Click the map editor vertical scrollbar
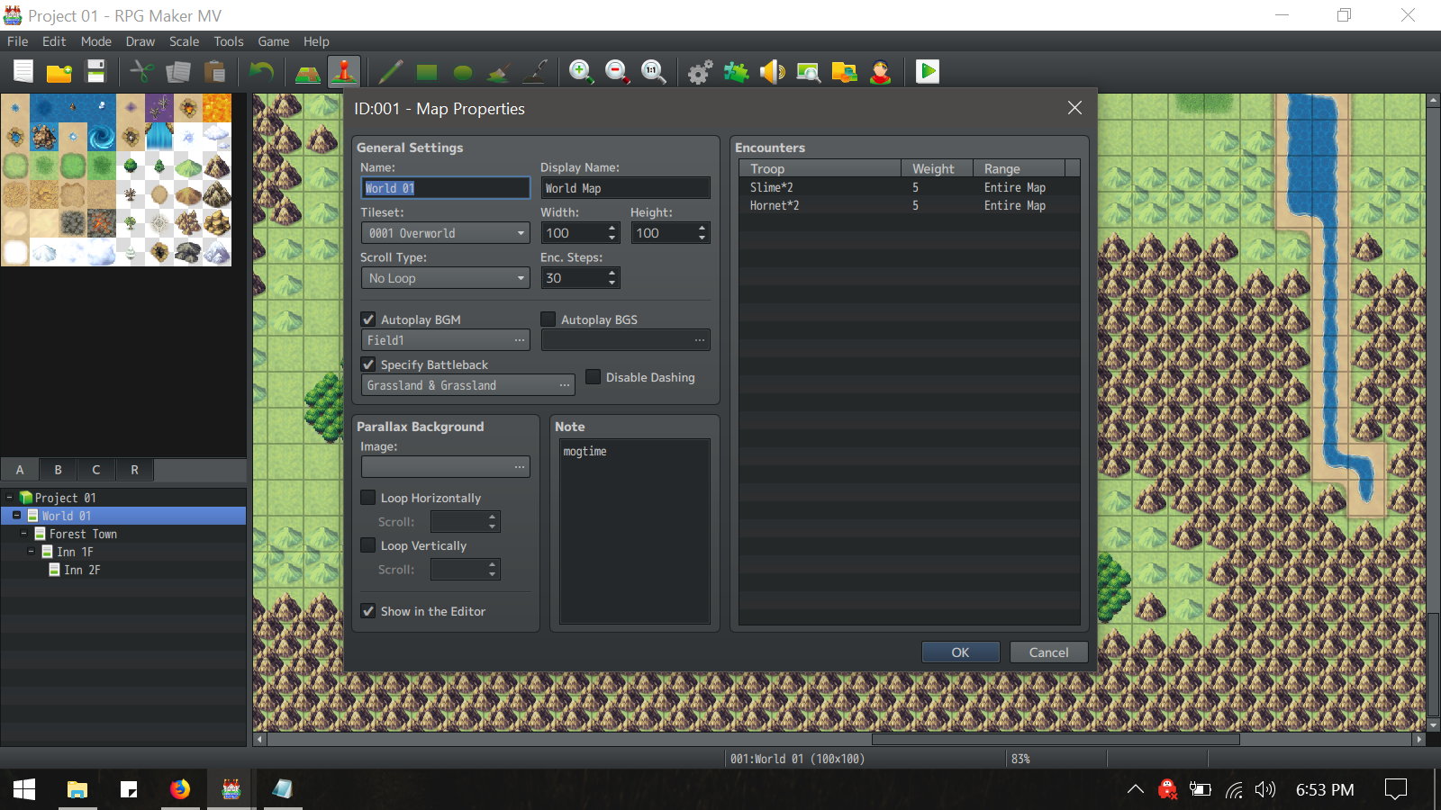Viewport: 1441px width, 810px height. pyautogui.click(x=1434, y=666)
